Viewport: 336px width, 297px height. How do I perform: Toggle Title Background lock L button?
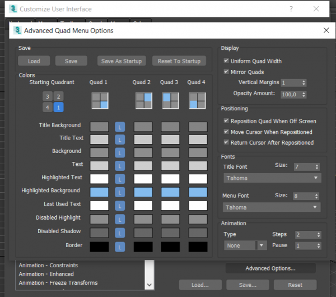pos(120,127)
